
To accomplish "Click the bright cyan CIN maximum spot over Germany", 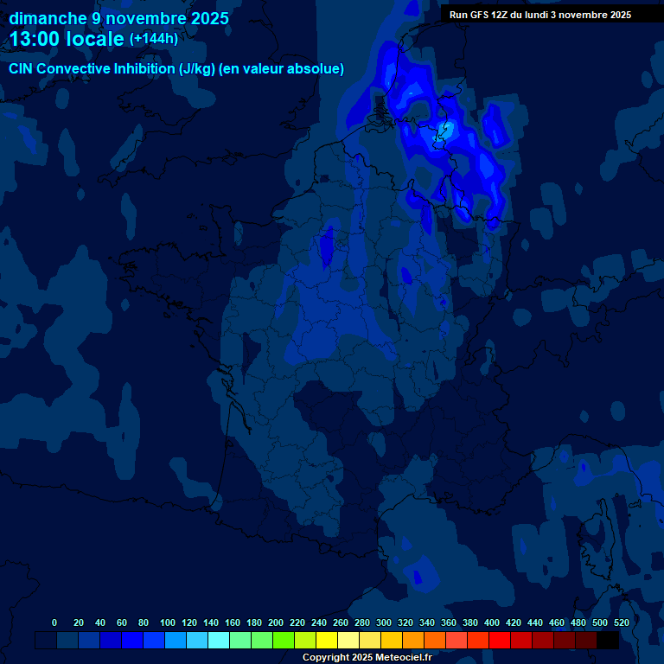I will click(x=446, y=130).
